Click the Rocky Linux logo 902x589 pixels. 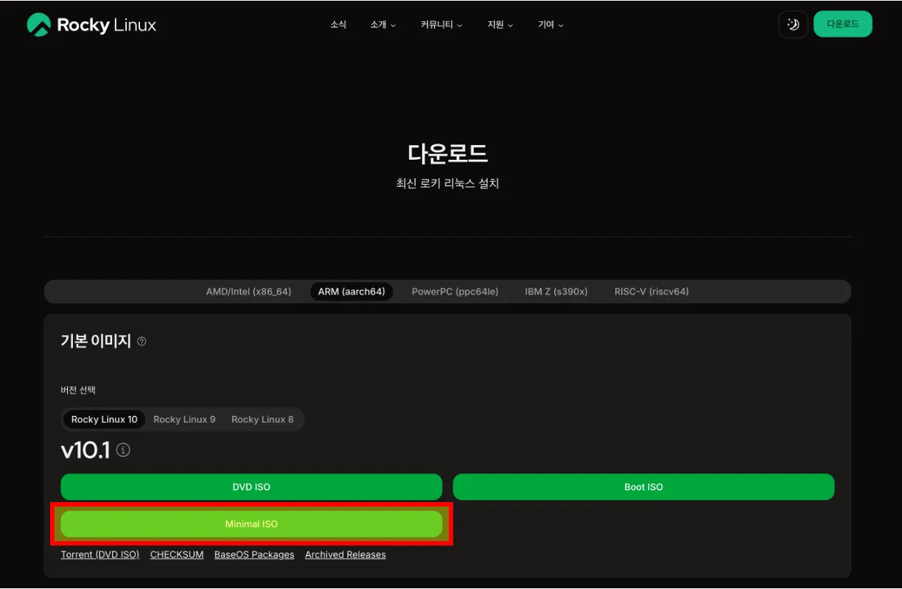(91, 25)
